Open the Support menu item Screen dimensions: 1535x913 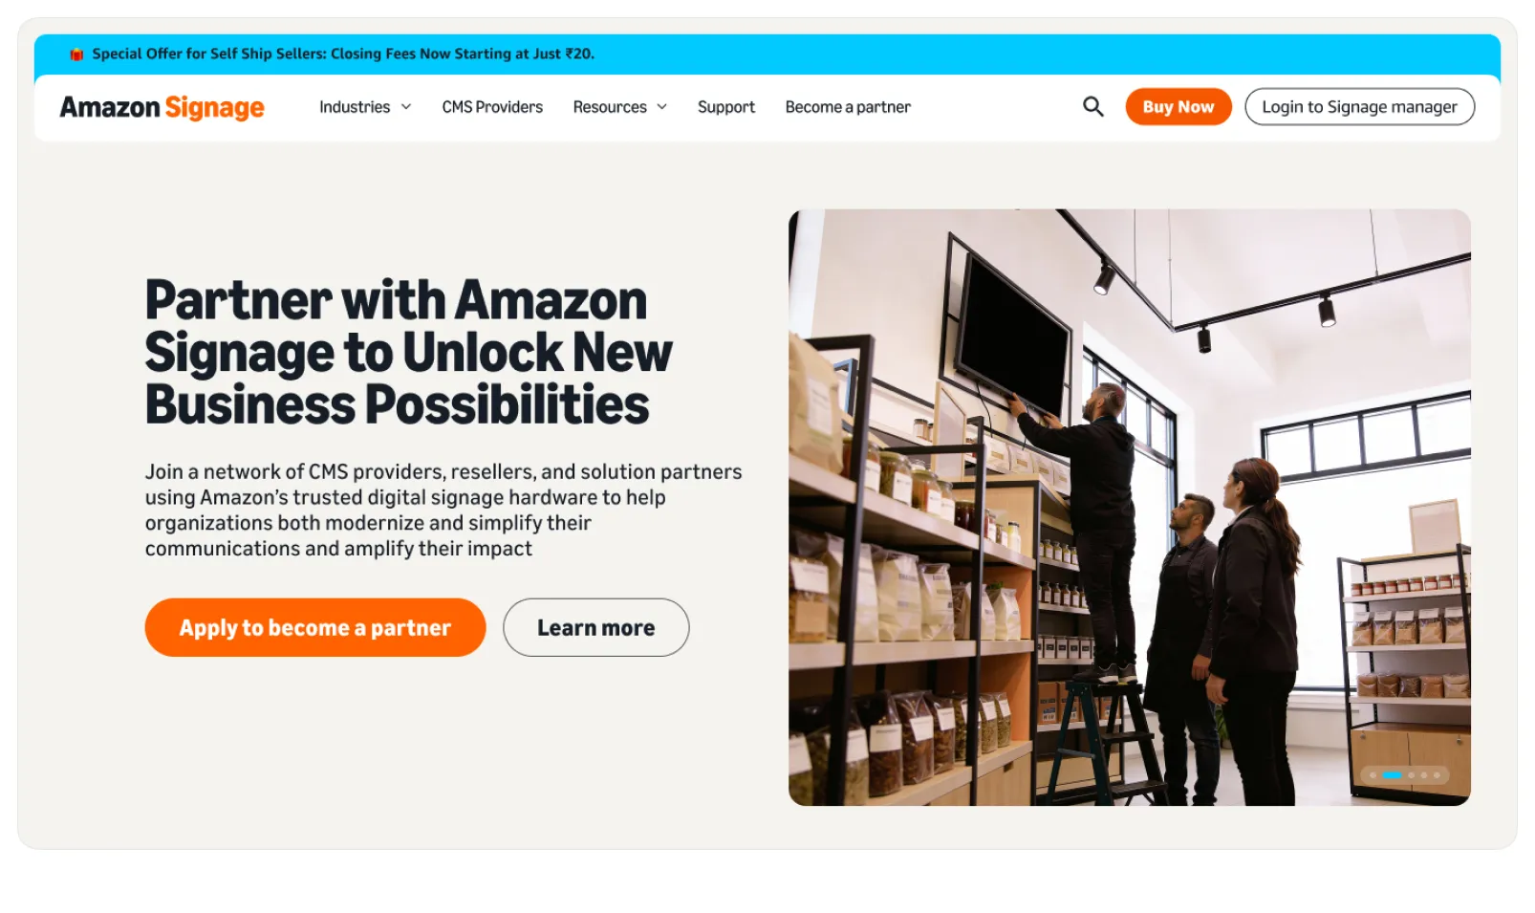[726, 107]
